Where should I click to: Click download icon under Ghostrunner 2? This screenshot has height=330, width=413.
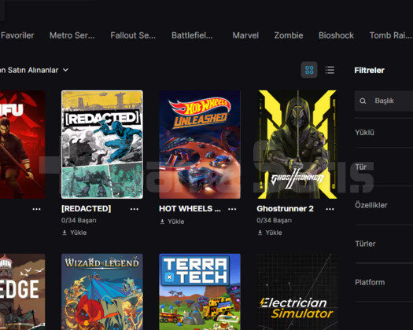260,233
